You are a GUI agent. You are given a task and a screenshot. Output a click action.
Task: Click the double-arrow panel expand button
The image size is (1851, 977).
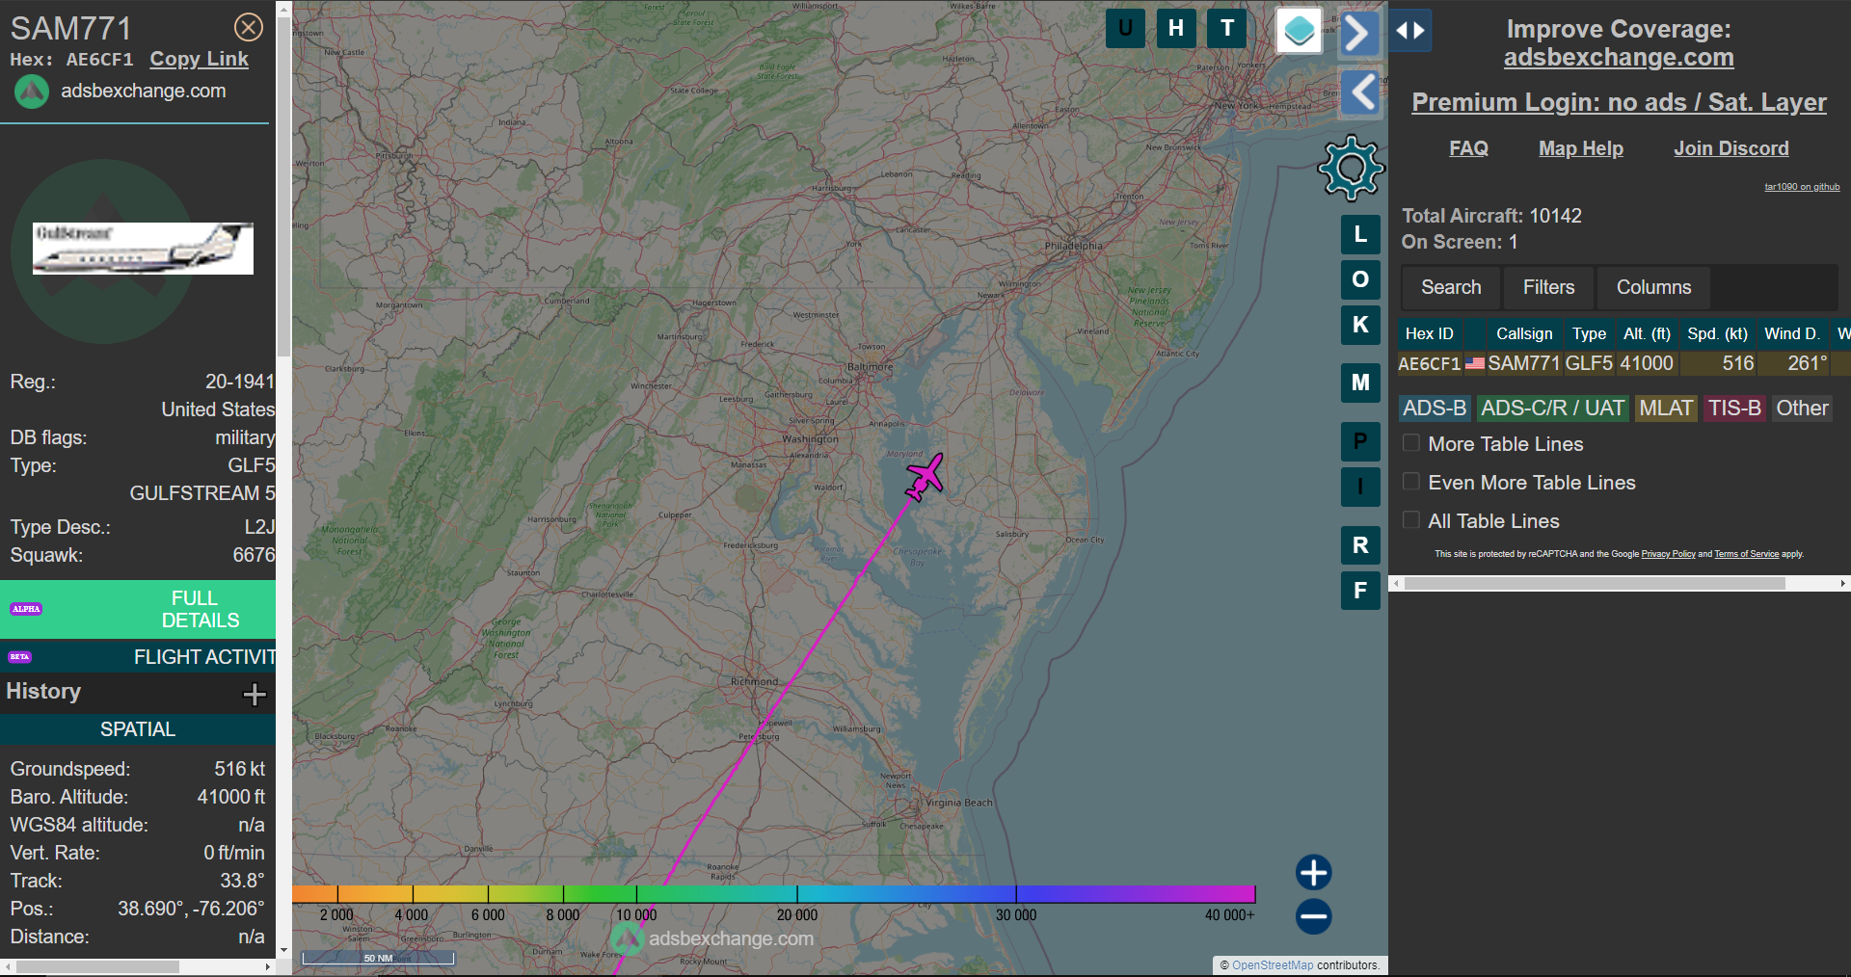[1410, 30]
